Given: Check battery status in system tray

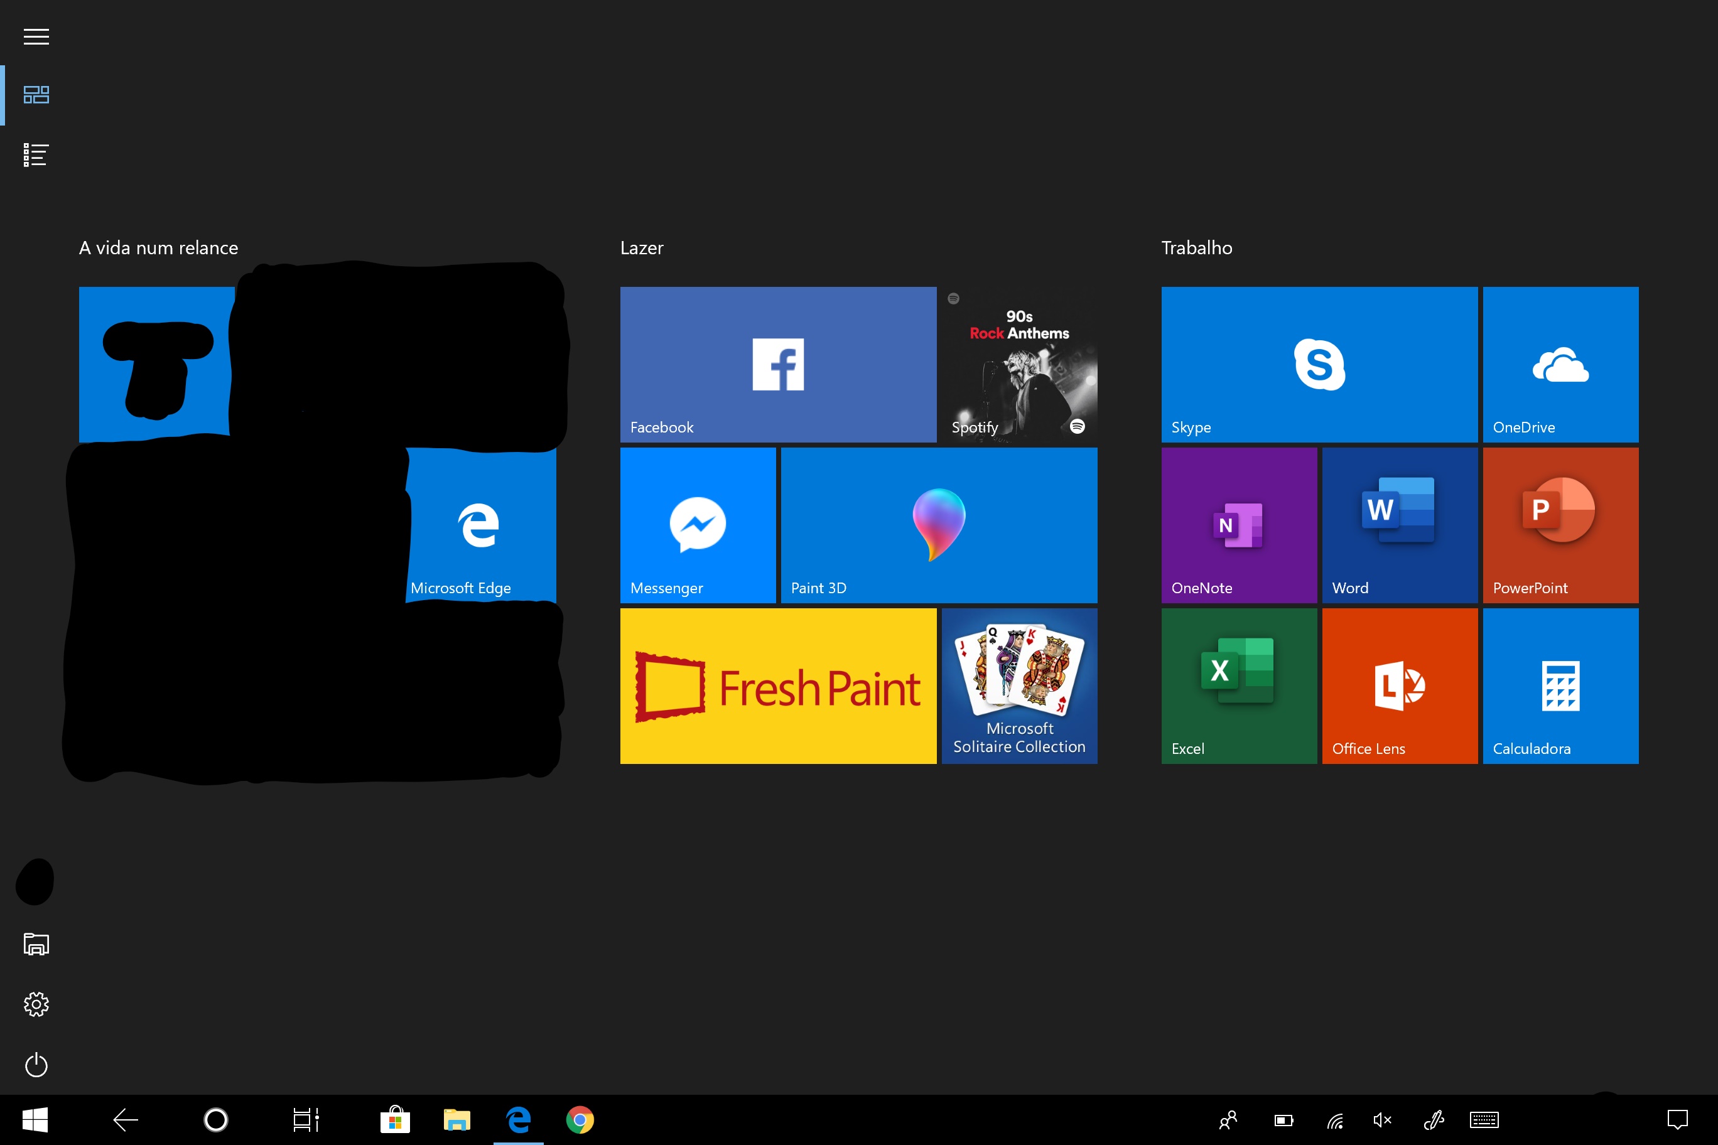Looking at the screenshot, I should (1283, 1119).
